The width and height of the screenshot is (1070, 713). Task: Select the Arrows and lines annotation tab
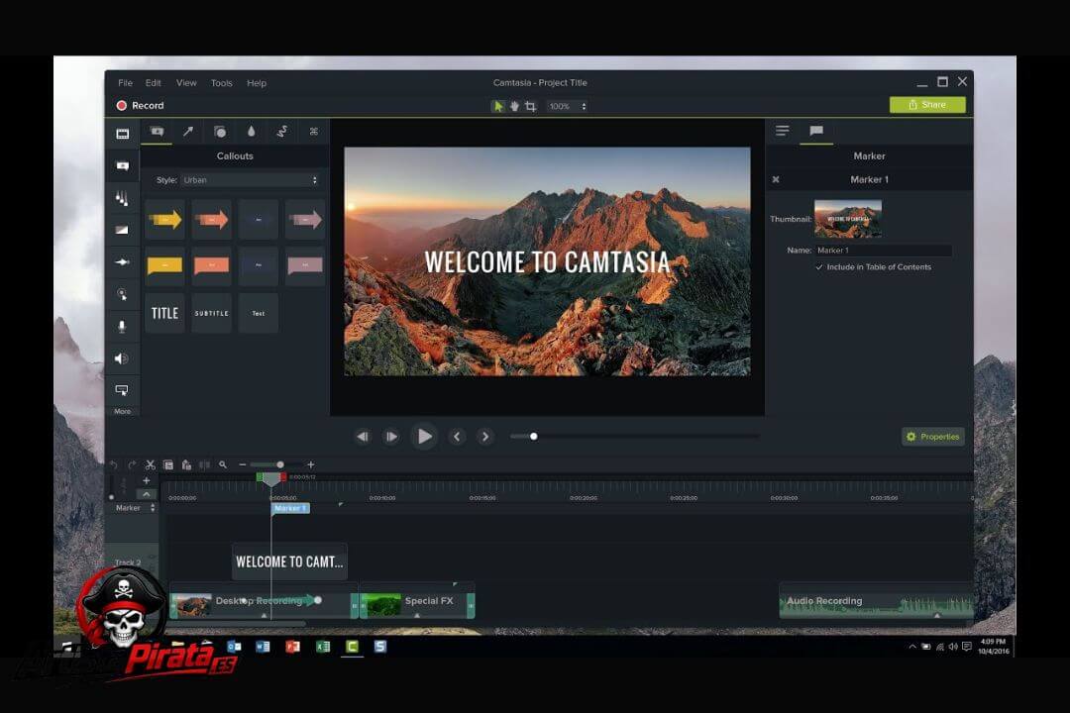coord(188,131)
